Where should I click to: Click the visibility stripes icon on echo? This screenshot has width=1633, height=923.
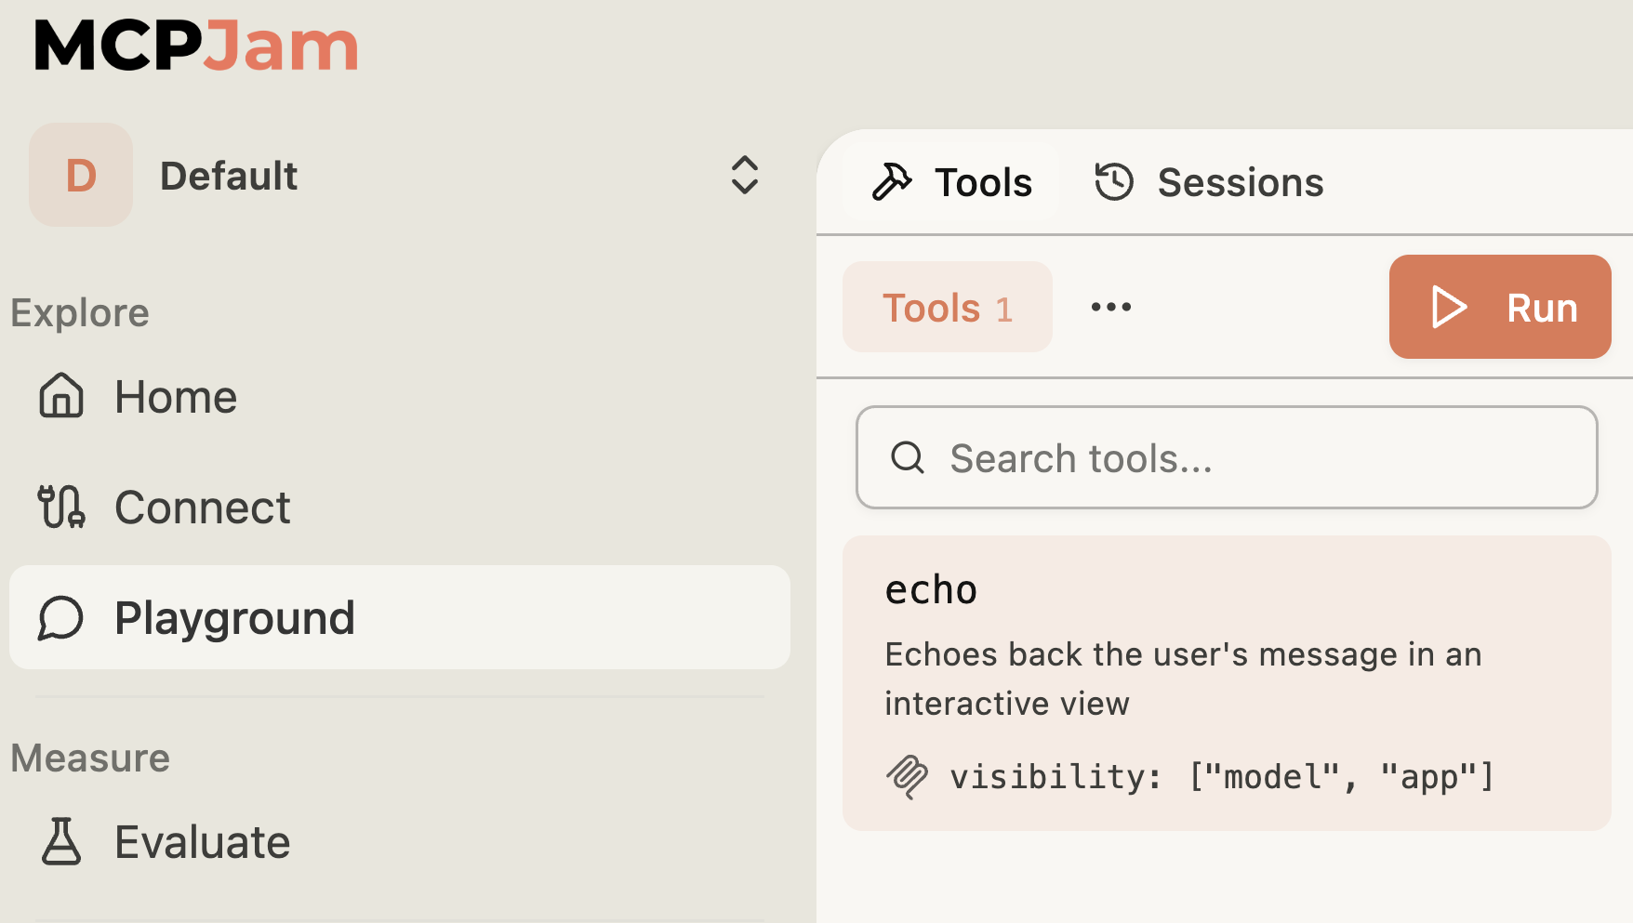[x=907, y=776]
